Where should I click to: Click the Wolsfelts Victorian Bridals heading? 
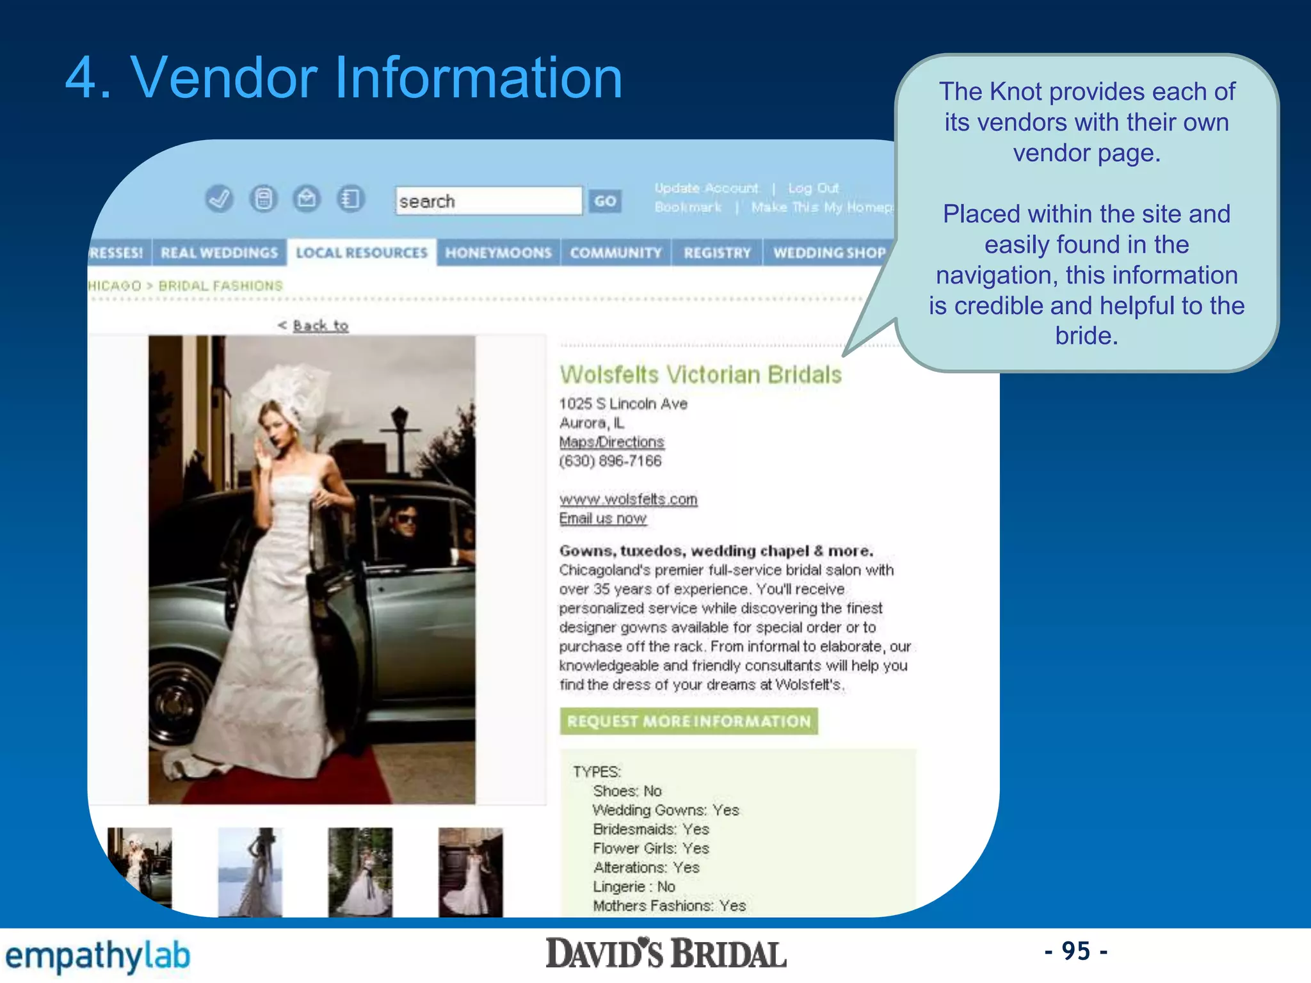701,374
